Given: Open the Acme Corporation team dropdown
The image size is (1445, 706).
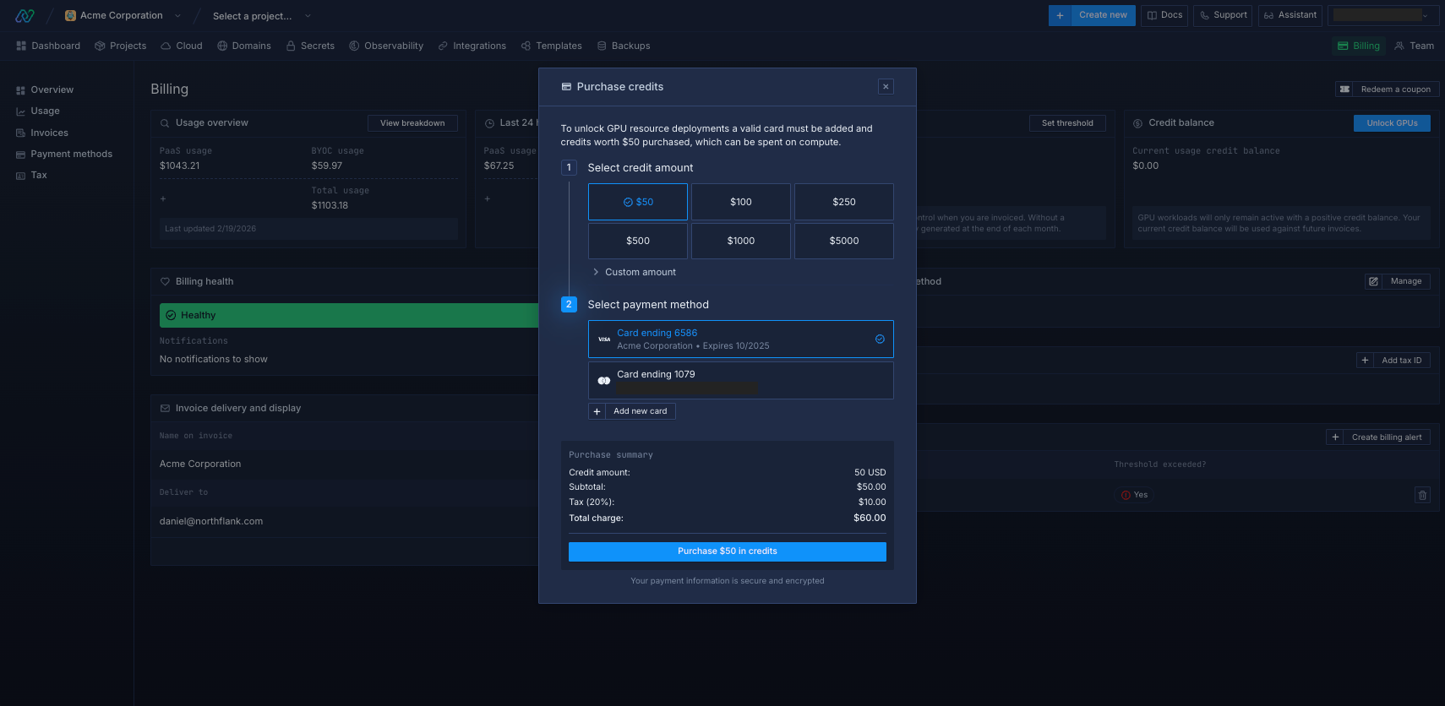Looking at the screenshot, I should tap(123, 15).
